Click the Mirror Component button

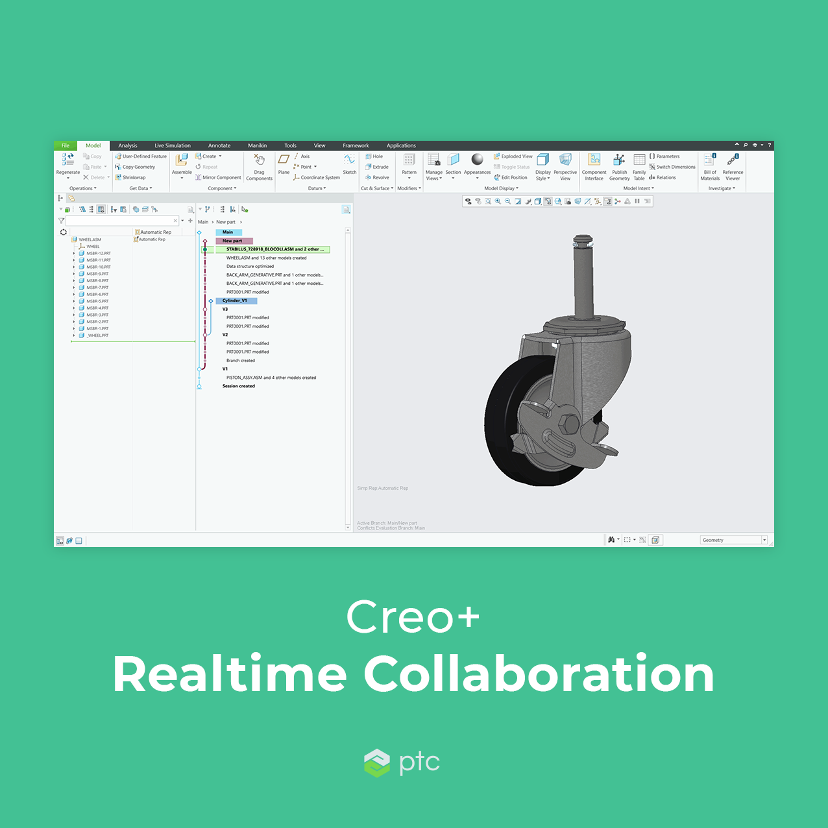point(218,177)
